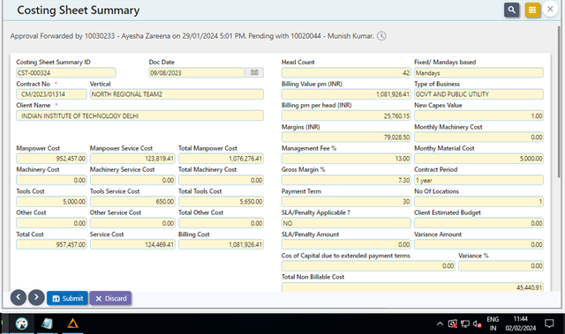
Task: Select the Contract Period field
Action: pos(478,180)
